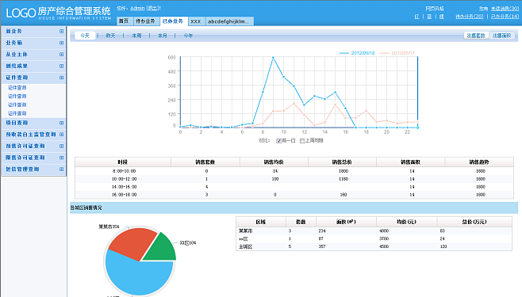This screenshot has width=522, height=297.
Task: Show chart by 出售面积
Action: (x=502, y=36)
